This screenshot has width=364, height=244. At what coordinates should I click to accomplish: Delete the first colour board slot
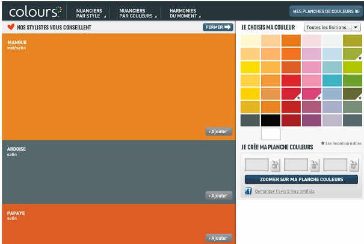pyautogui.click(x=276, y=165)
